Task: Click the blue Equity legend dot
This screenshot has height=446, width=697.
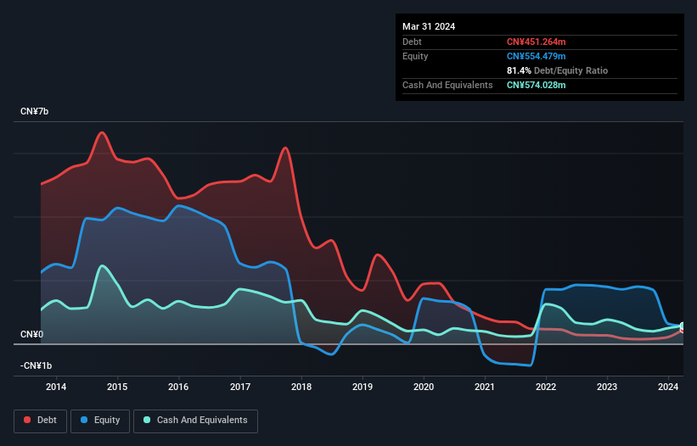Action: 84,420
